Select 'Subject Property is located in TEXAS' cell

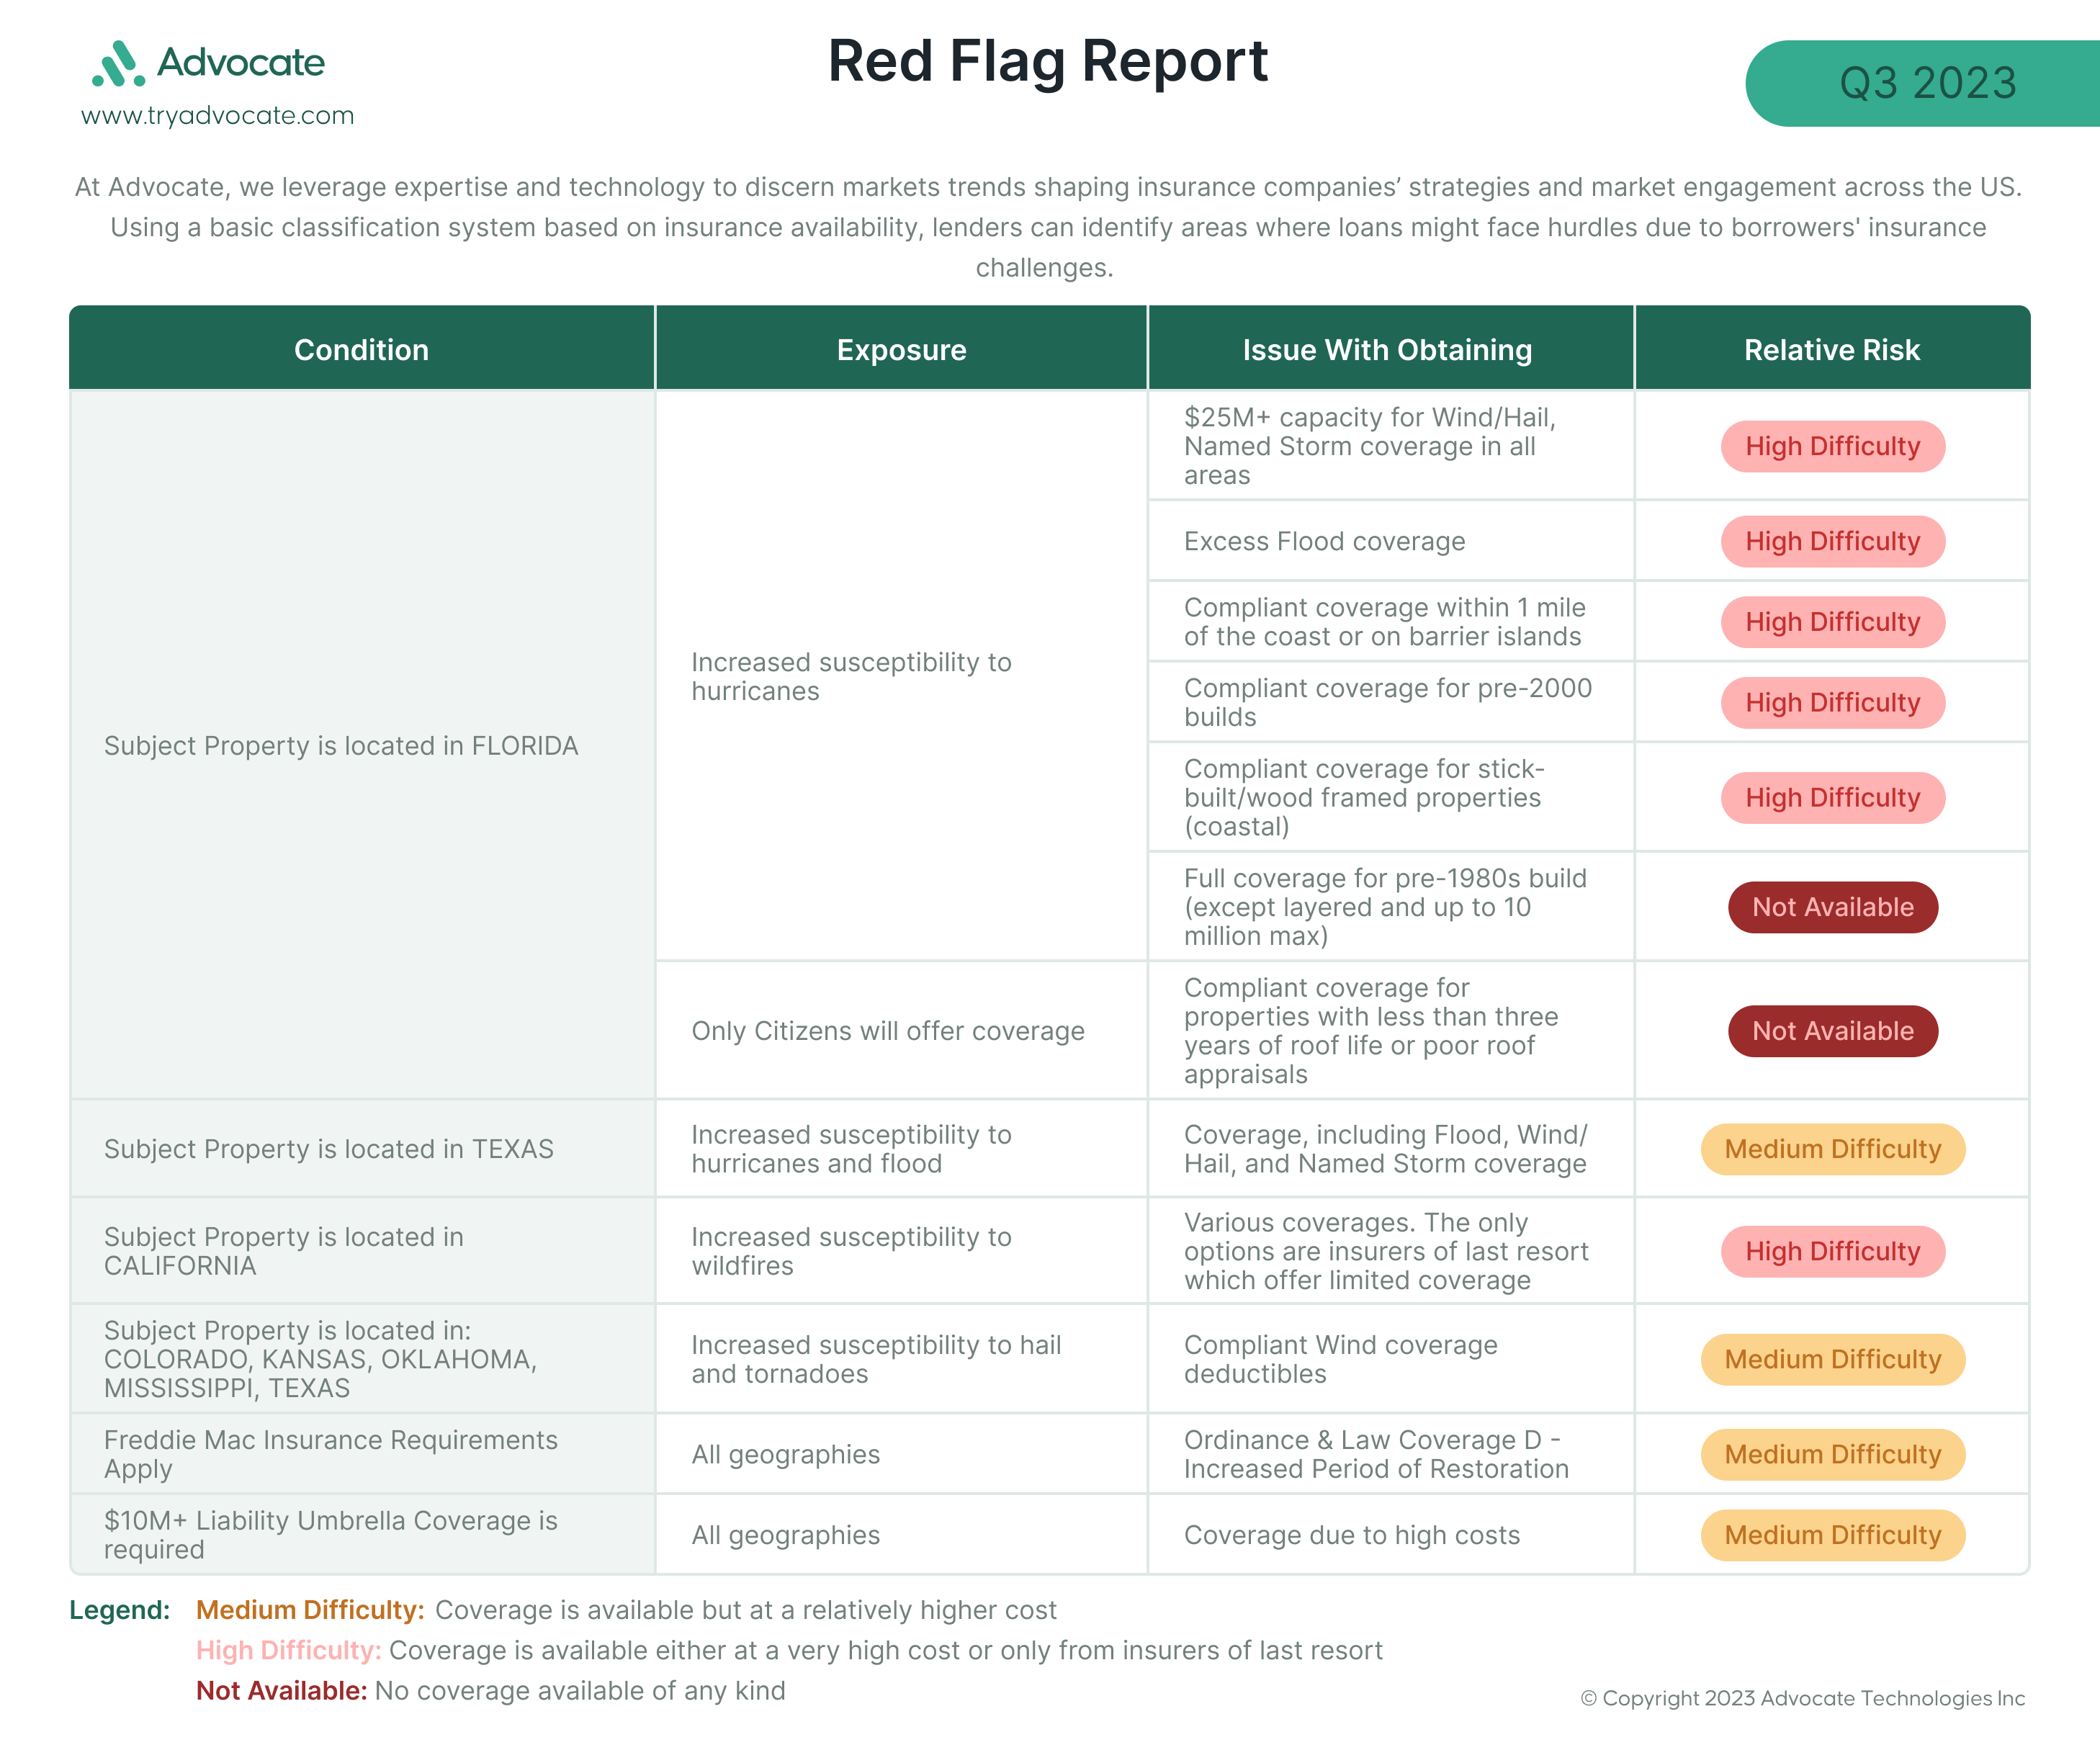click(362, 1149)
